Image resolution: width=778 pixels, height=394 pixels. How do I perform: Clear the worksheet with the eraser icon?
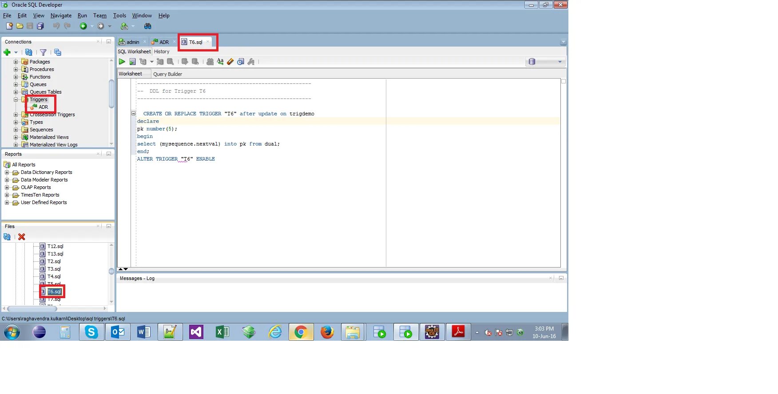coord(230,62)
